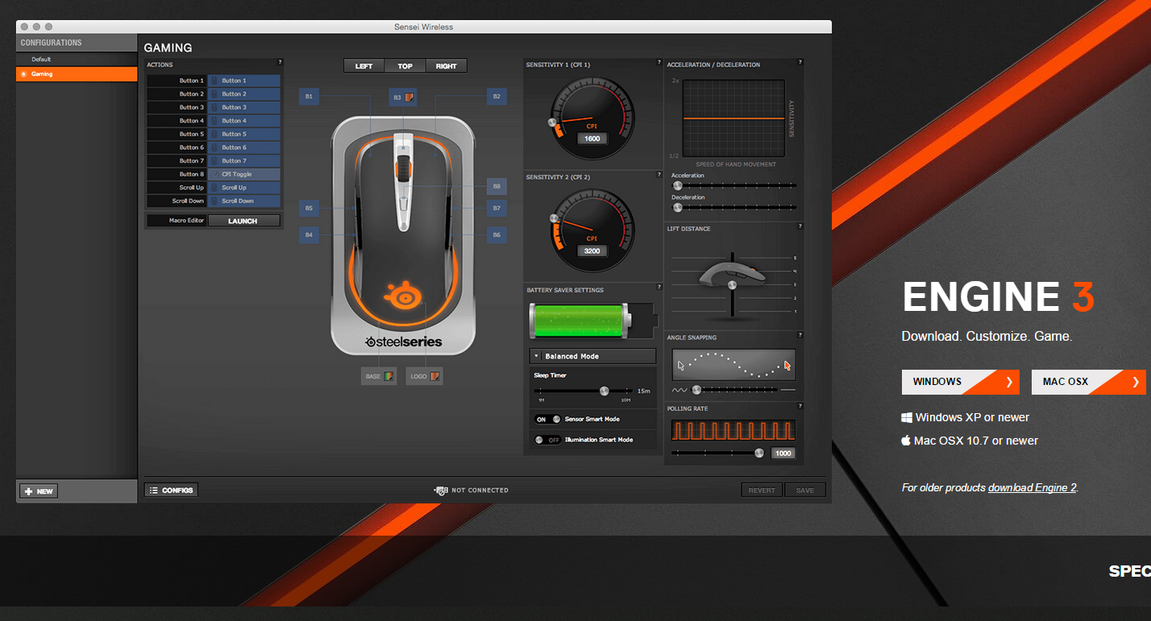Open the Button 6 action dropdown
The width and height of the screenshot is (1151, 621).
(244, 147)
